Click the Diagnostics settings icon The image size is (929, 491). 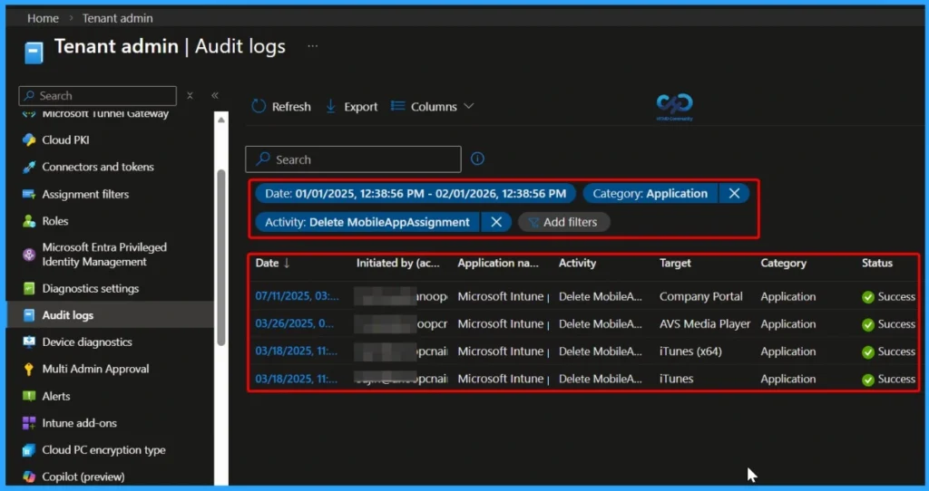click(28, 289)
